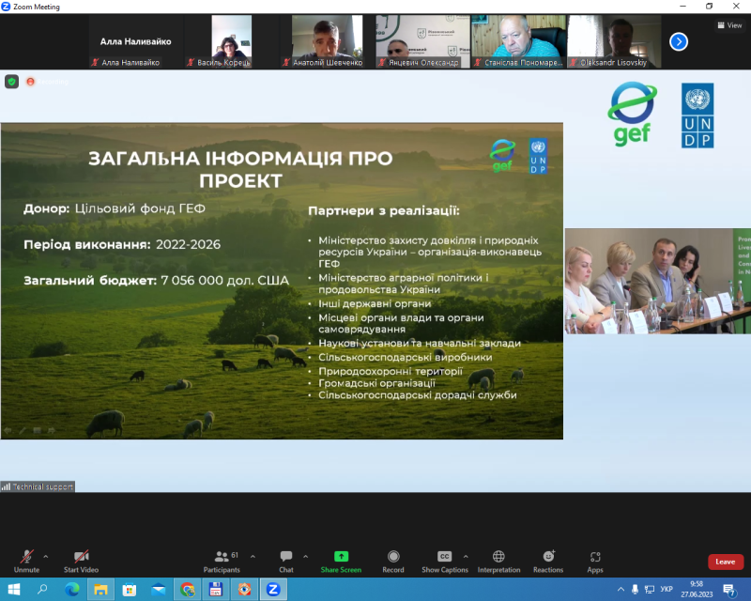Viewport: 751px width, 601px height.
Task: Click the green encryption shield icon
Action: 11,82
